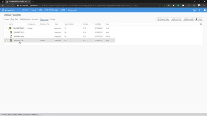Click the document icon of 10000227.eng row
207x116 pixels.
point(11,36)
